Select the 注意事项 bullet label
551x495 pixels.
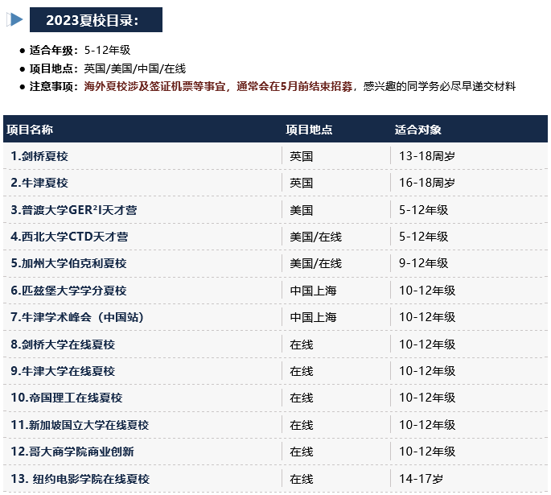tap(54, 86)
